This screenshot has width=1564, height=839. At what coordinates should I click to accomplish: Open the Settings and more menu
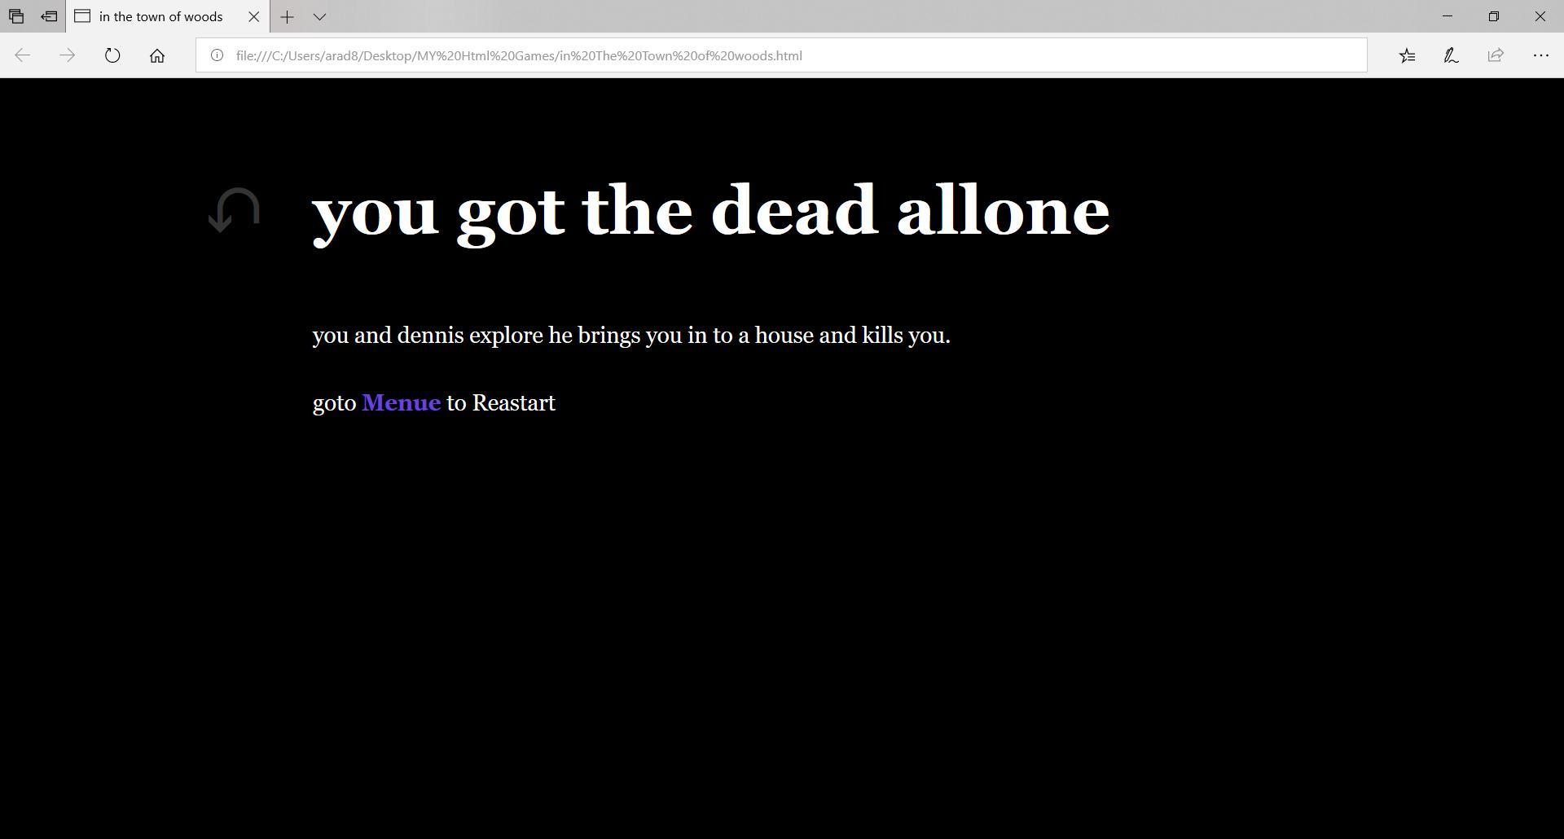[1540, 55]
